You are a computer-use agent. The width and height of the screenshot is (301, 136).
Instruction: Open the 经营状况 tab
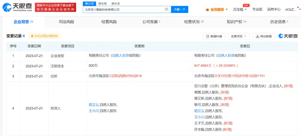click(194, 22)
